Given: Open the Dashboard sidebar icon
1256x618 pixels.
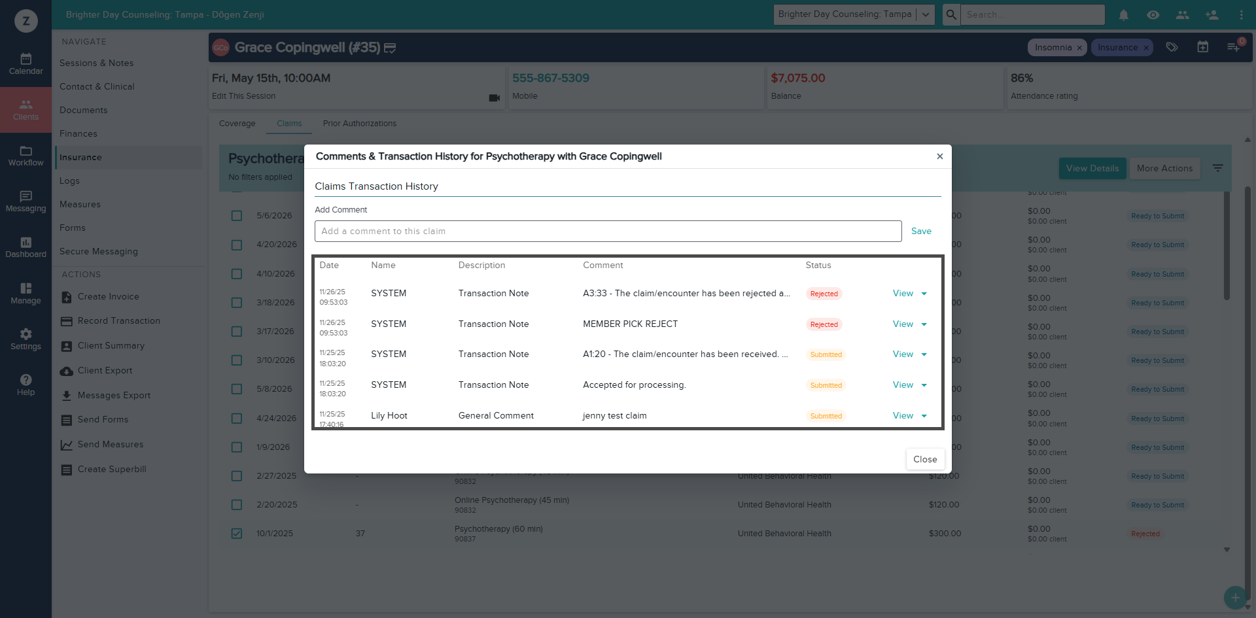Looking at the screenshot, I should pyautogui.click(x=26, y=247).
